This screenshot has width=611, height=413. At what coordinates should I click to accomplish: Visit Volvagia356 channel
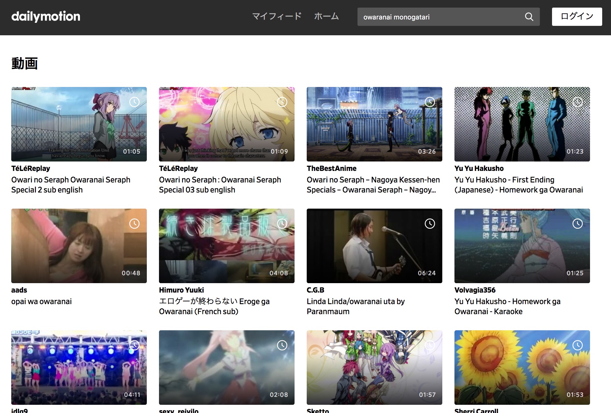pos(475,290)
